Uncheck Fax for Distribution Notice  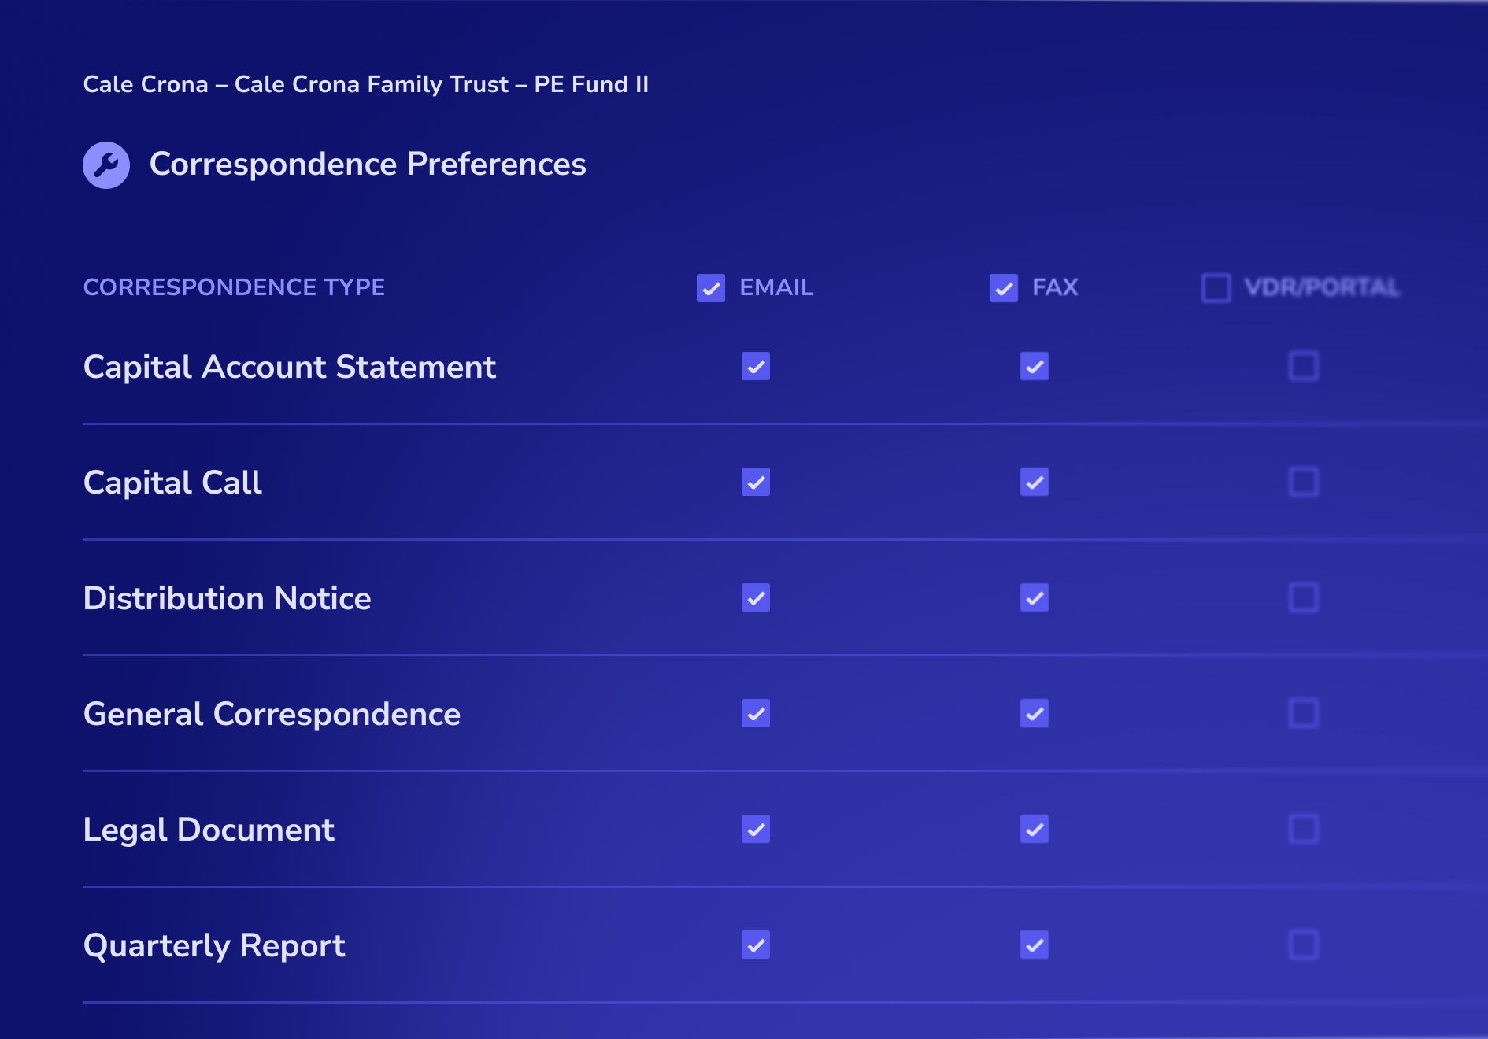(1035, 597)
